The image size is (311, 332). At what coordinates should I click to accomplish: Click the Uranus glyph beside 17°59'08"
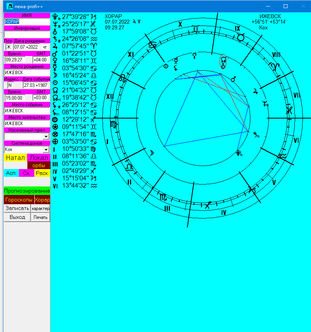point(55,32)
